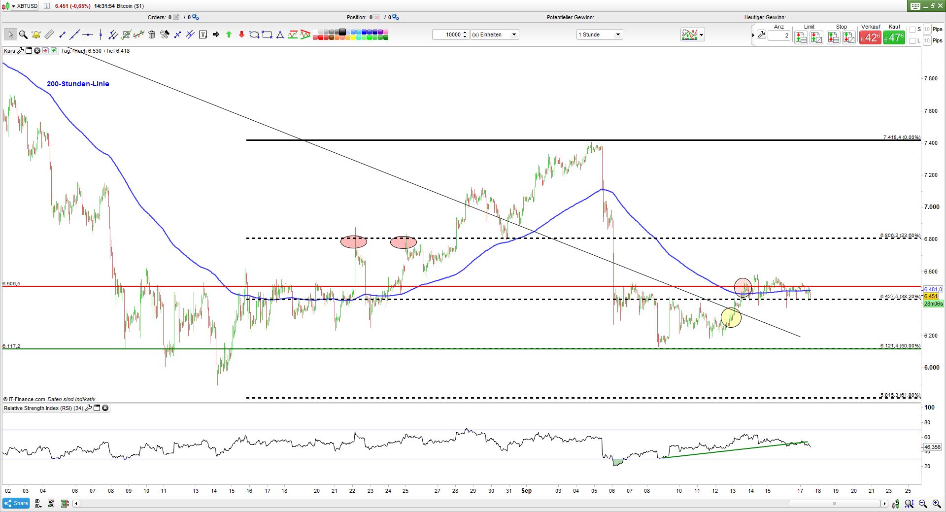Screen dimensions: 946x512
Task: Pick the pink color swatch
Action: click(x=386, y=32)
